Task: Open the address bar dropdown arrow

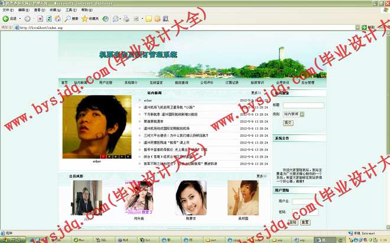Action: tap(356, 27)
